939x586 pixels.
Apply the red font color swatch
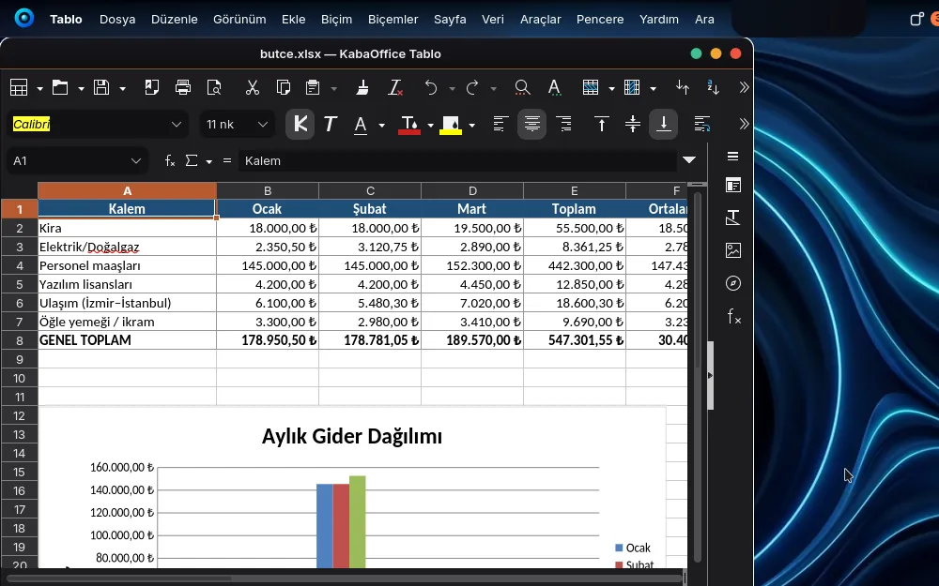[409, 125]
